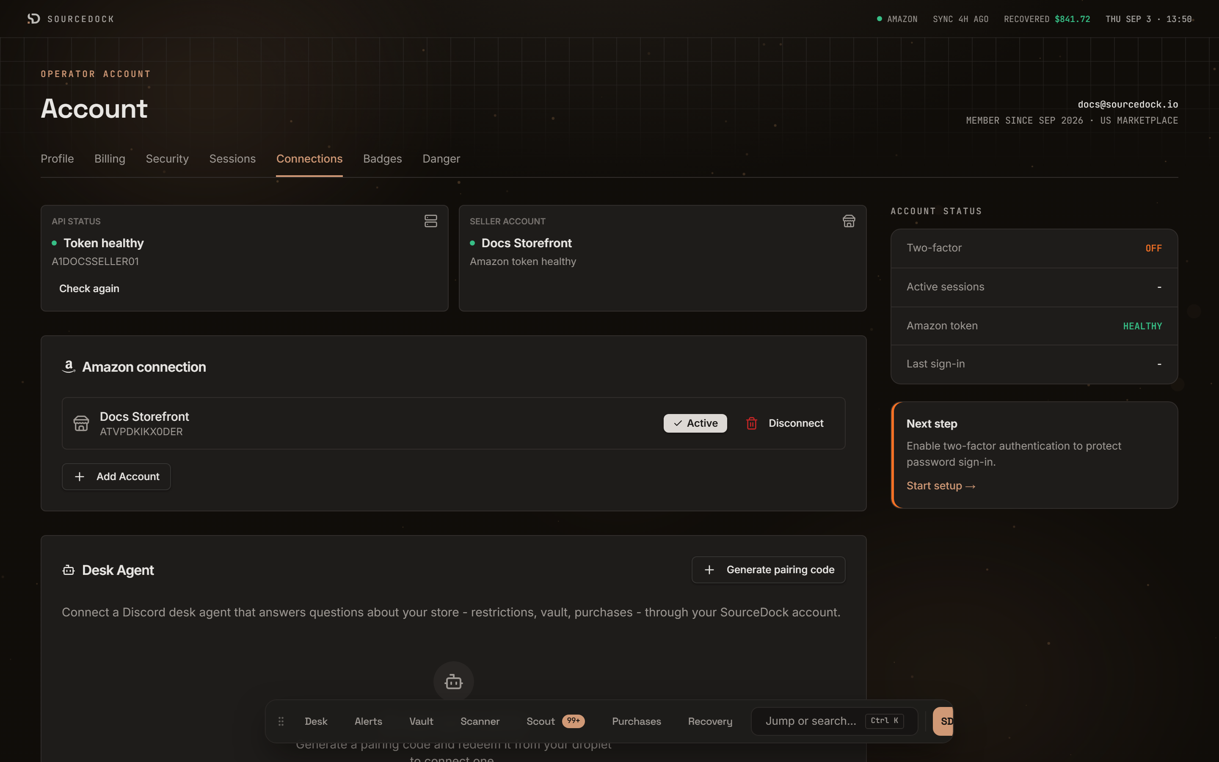The image size is (1219, 762).
Task: Click the storefront icon in Seller Account card
Action: [x=849, y=221]
